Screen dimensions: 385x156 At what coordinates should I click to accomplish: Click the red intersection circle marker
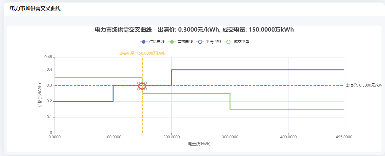click(142, 86)
